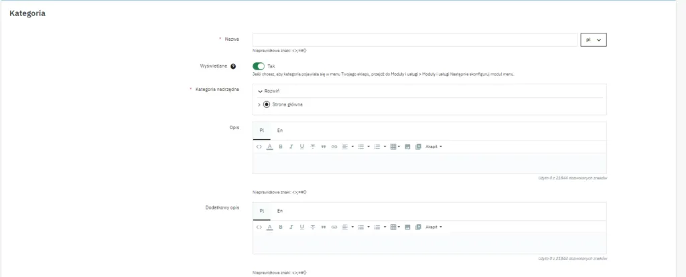Click the source code icon in Opis toolbar
This screenshot has height=277, width=686.
(259, 147)
